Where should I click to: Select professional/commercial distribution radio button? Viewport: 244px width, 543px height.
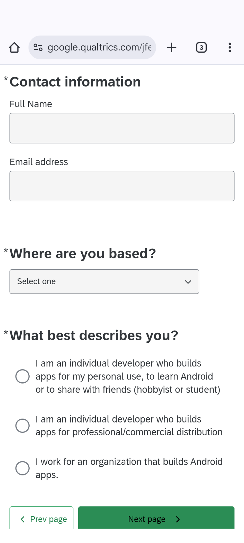pos(23,426)
